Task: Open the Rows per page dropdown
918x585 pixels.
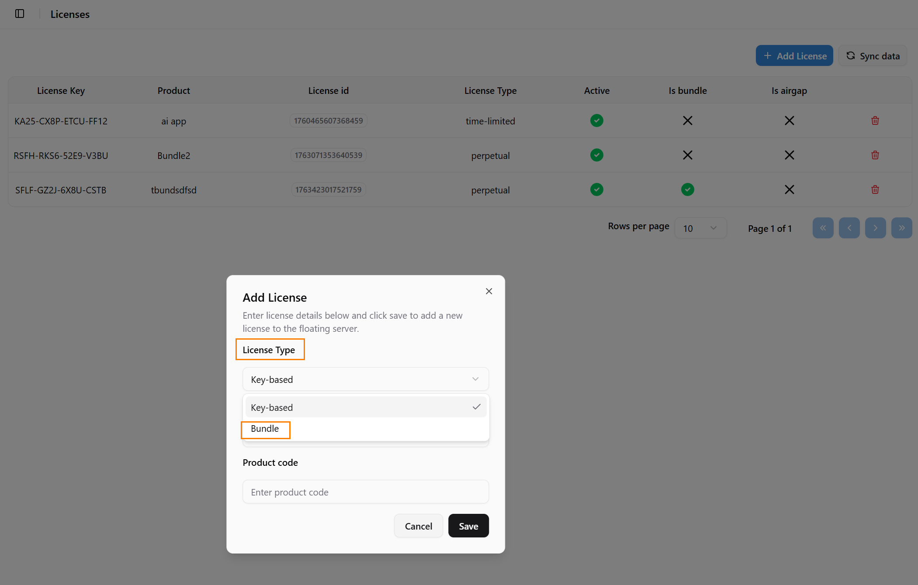Action: point(700,228)
